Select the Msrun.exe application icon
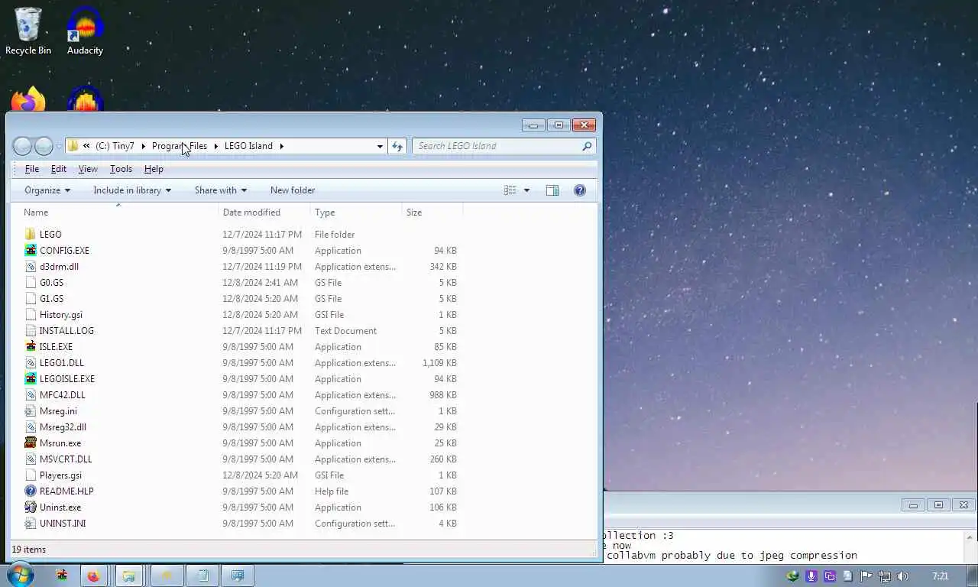 [x=31, y=443]
